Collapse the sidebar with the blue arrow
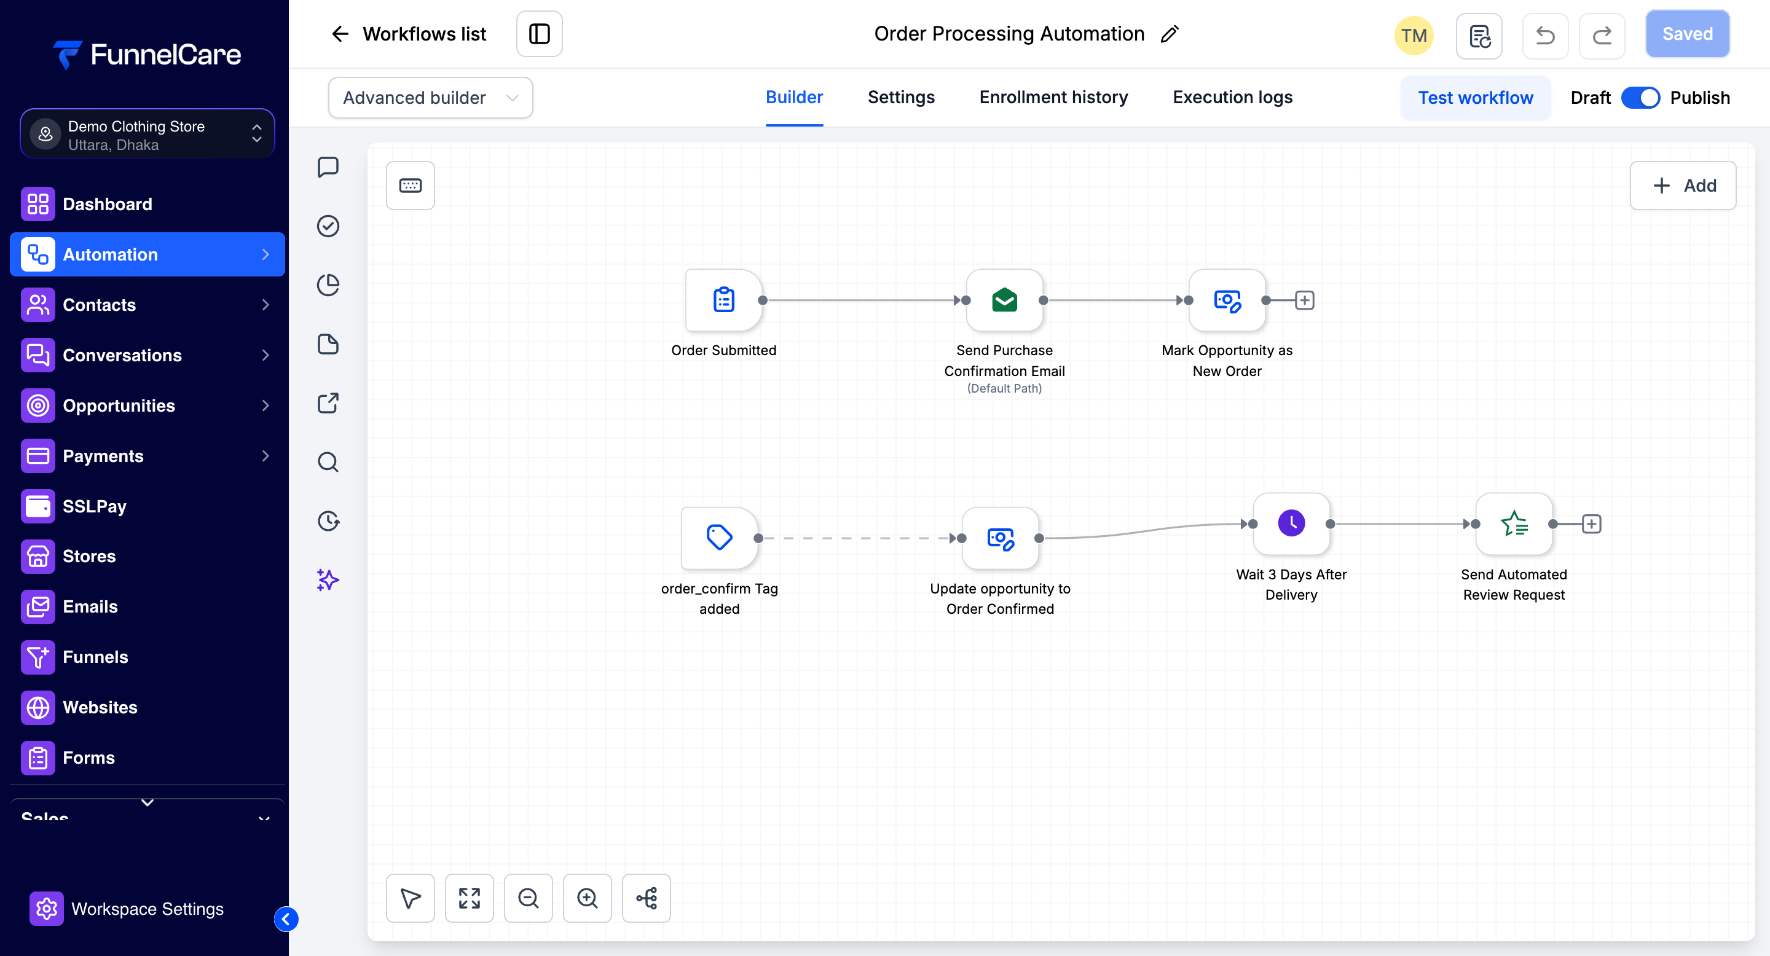 (x=286, y=920)
